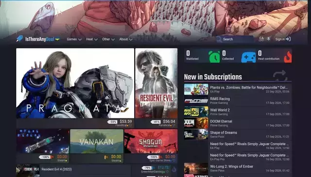This screenshot has width=311, height=177.
Task: Click inside the Search input field
Action: [x=235, y=39]
